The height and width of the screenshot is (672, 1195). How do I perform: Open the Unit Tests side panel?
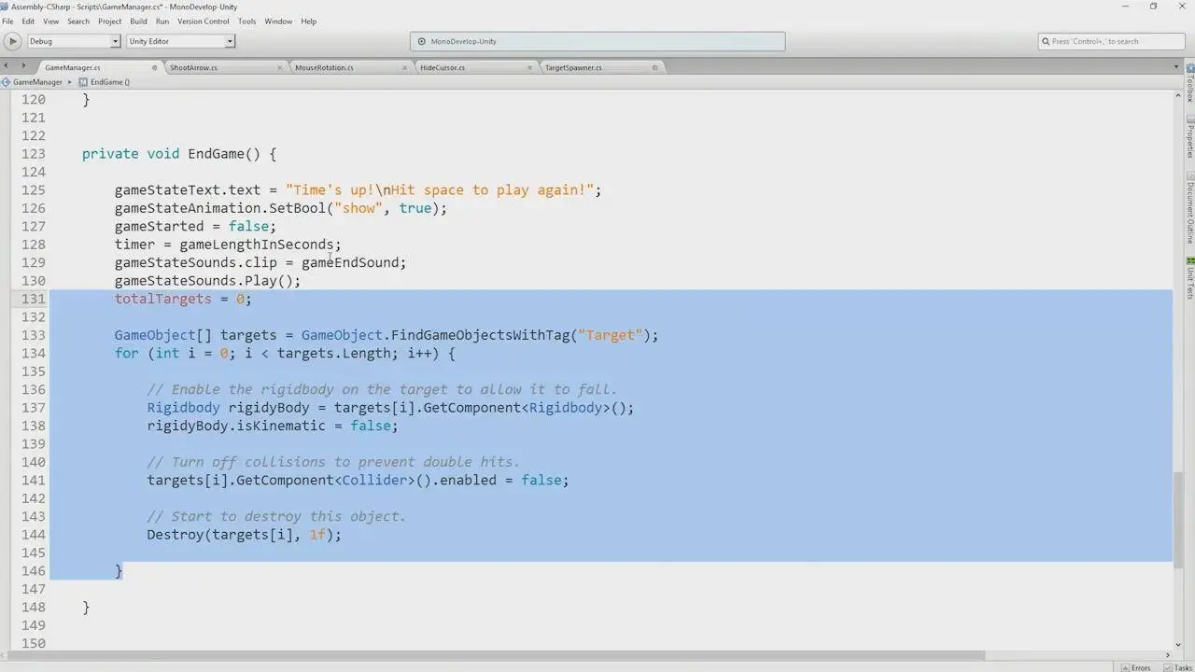1190,278
